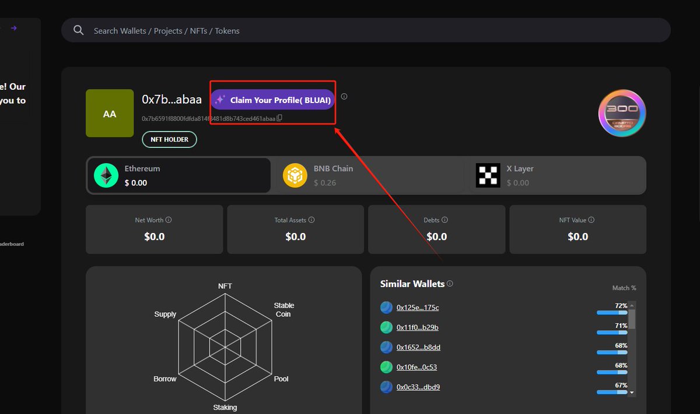700x414 pixels.
Task: Click the Borrow radar chart label
Action: [165, 379]
